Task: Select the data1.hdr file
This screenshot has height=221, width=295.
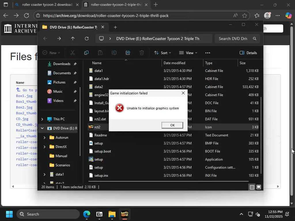Action: 173,79
